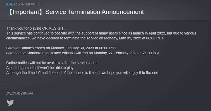This screenshot has width=211, height=111.
Task: Click the Service Termination Announcement headline
Action: pyautogui.click(x=95, y=12)
